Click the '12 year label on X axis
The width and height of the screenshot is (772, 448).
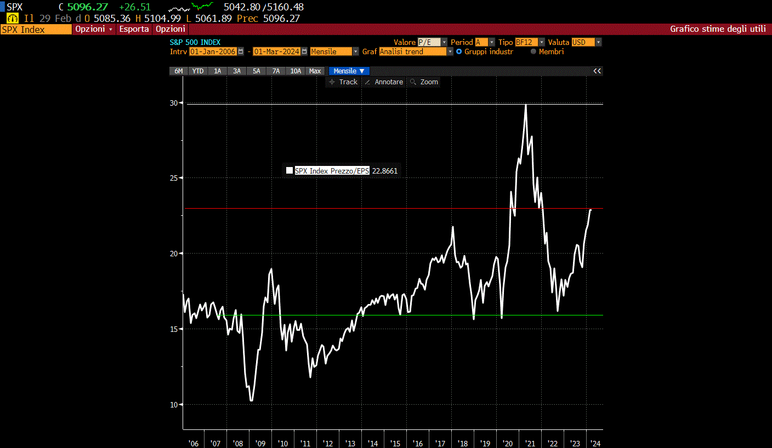point(328,443)
